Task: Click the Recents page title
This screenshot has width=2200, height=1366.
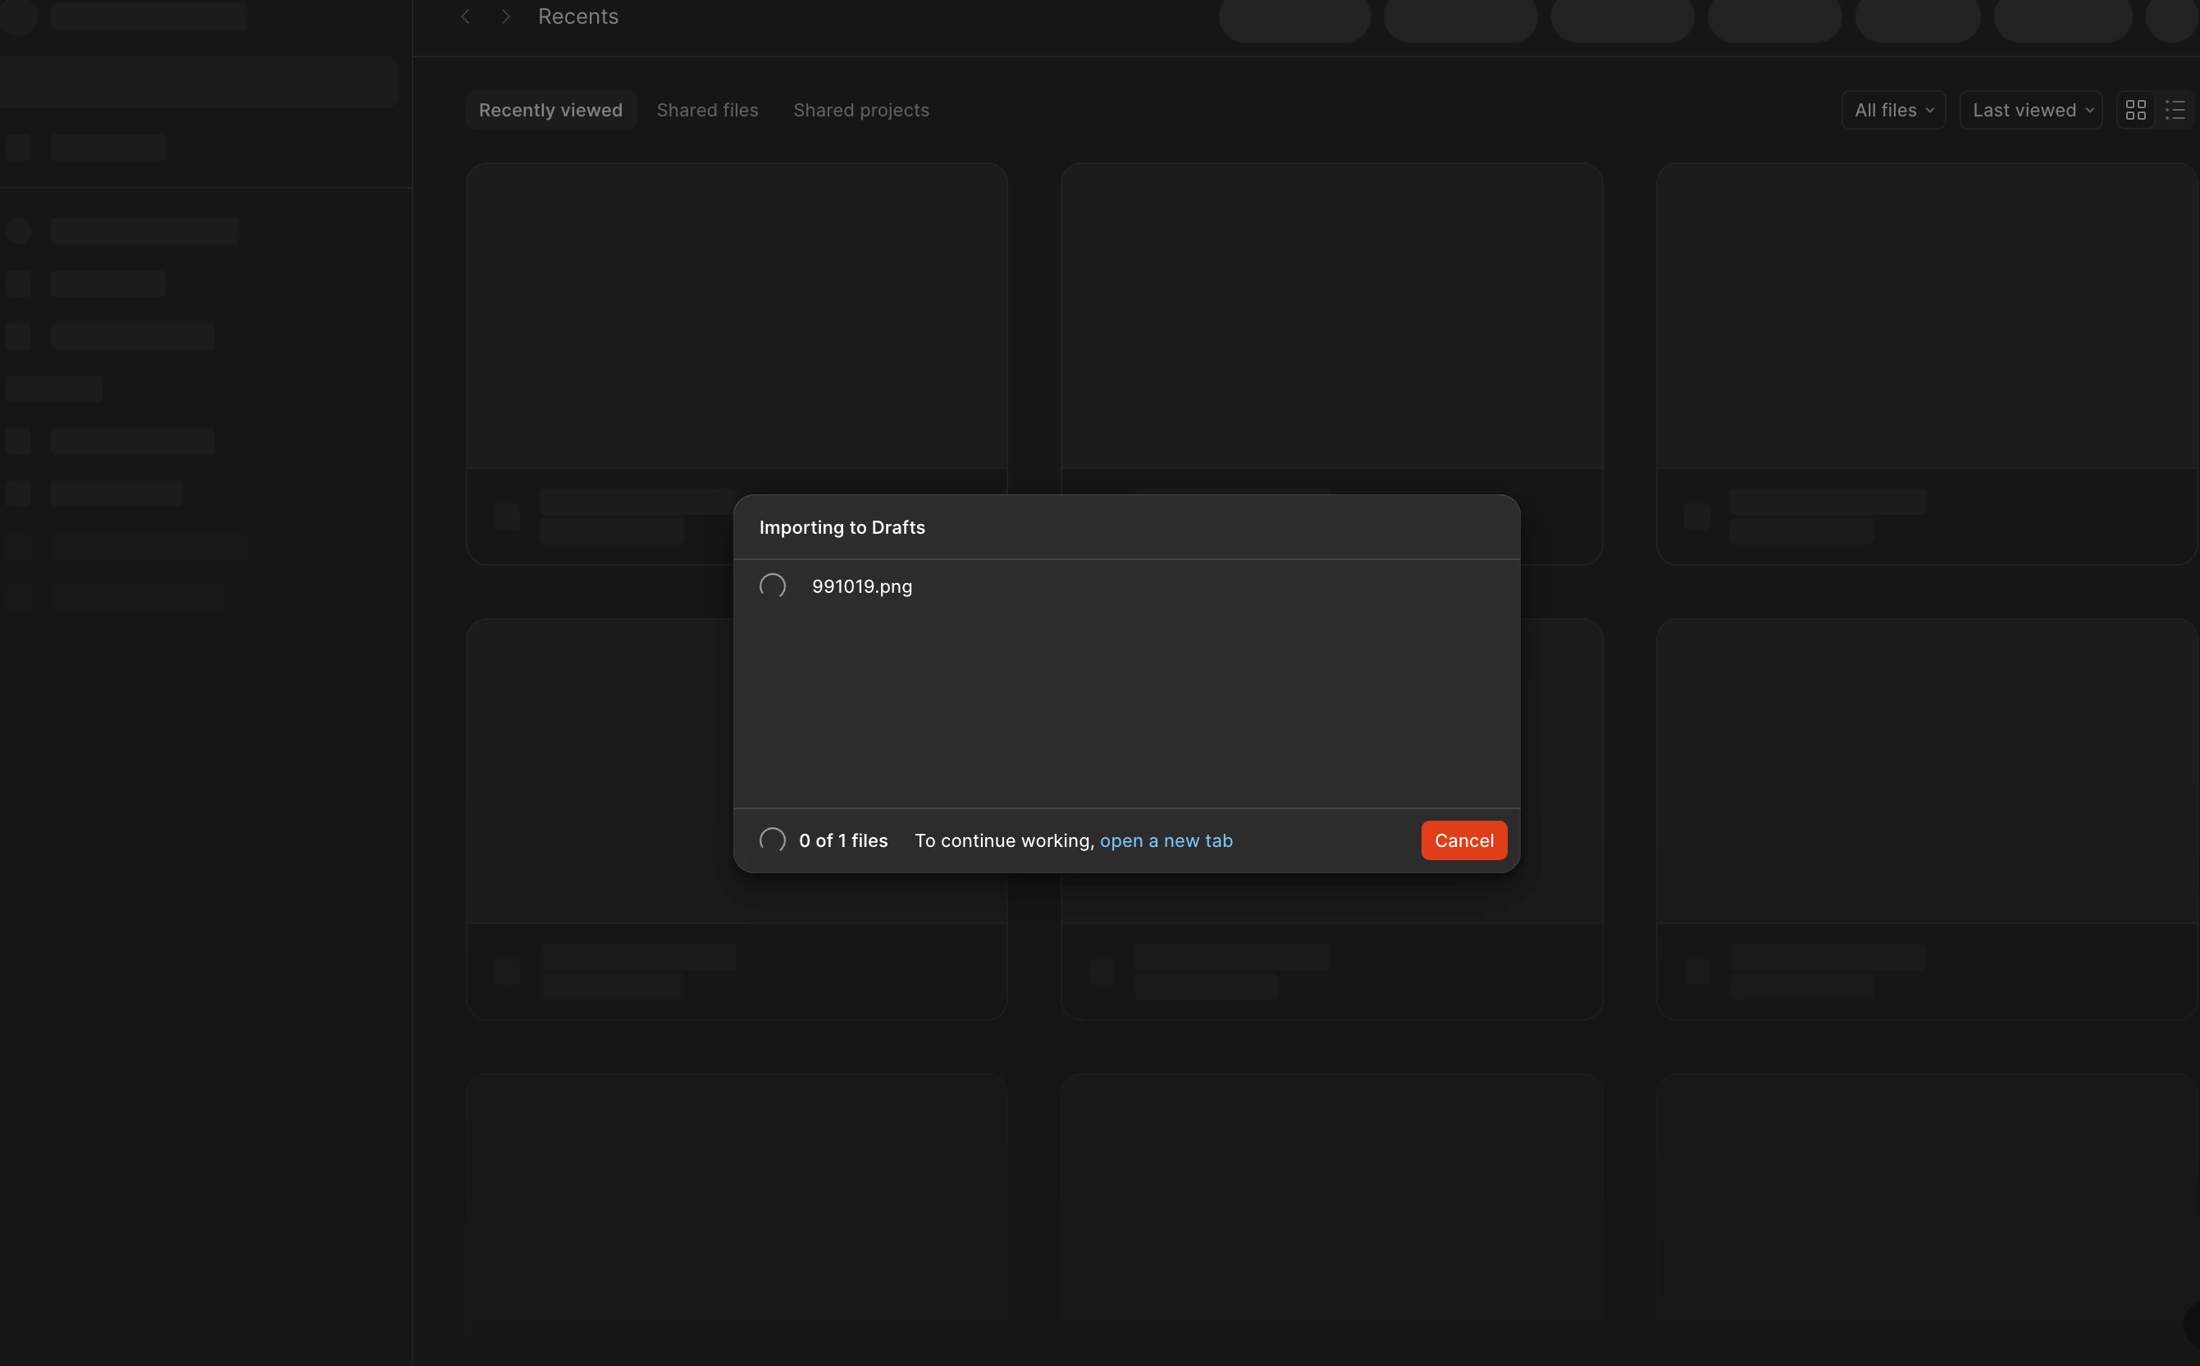Action: [x=577, y=16]
